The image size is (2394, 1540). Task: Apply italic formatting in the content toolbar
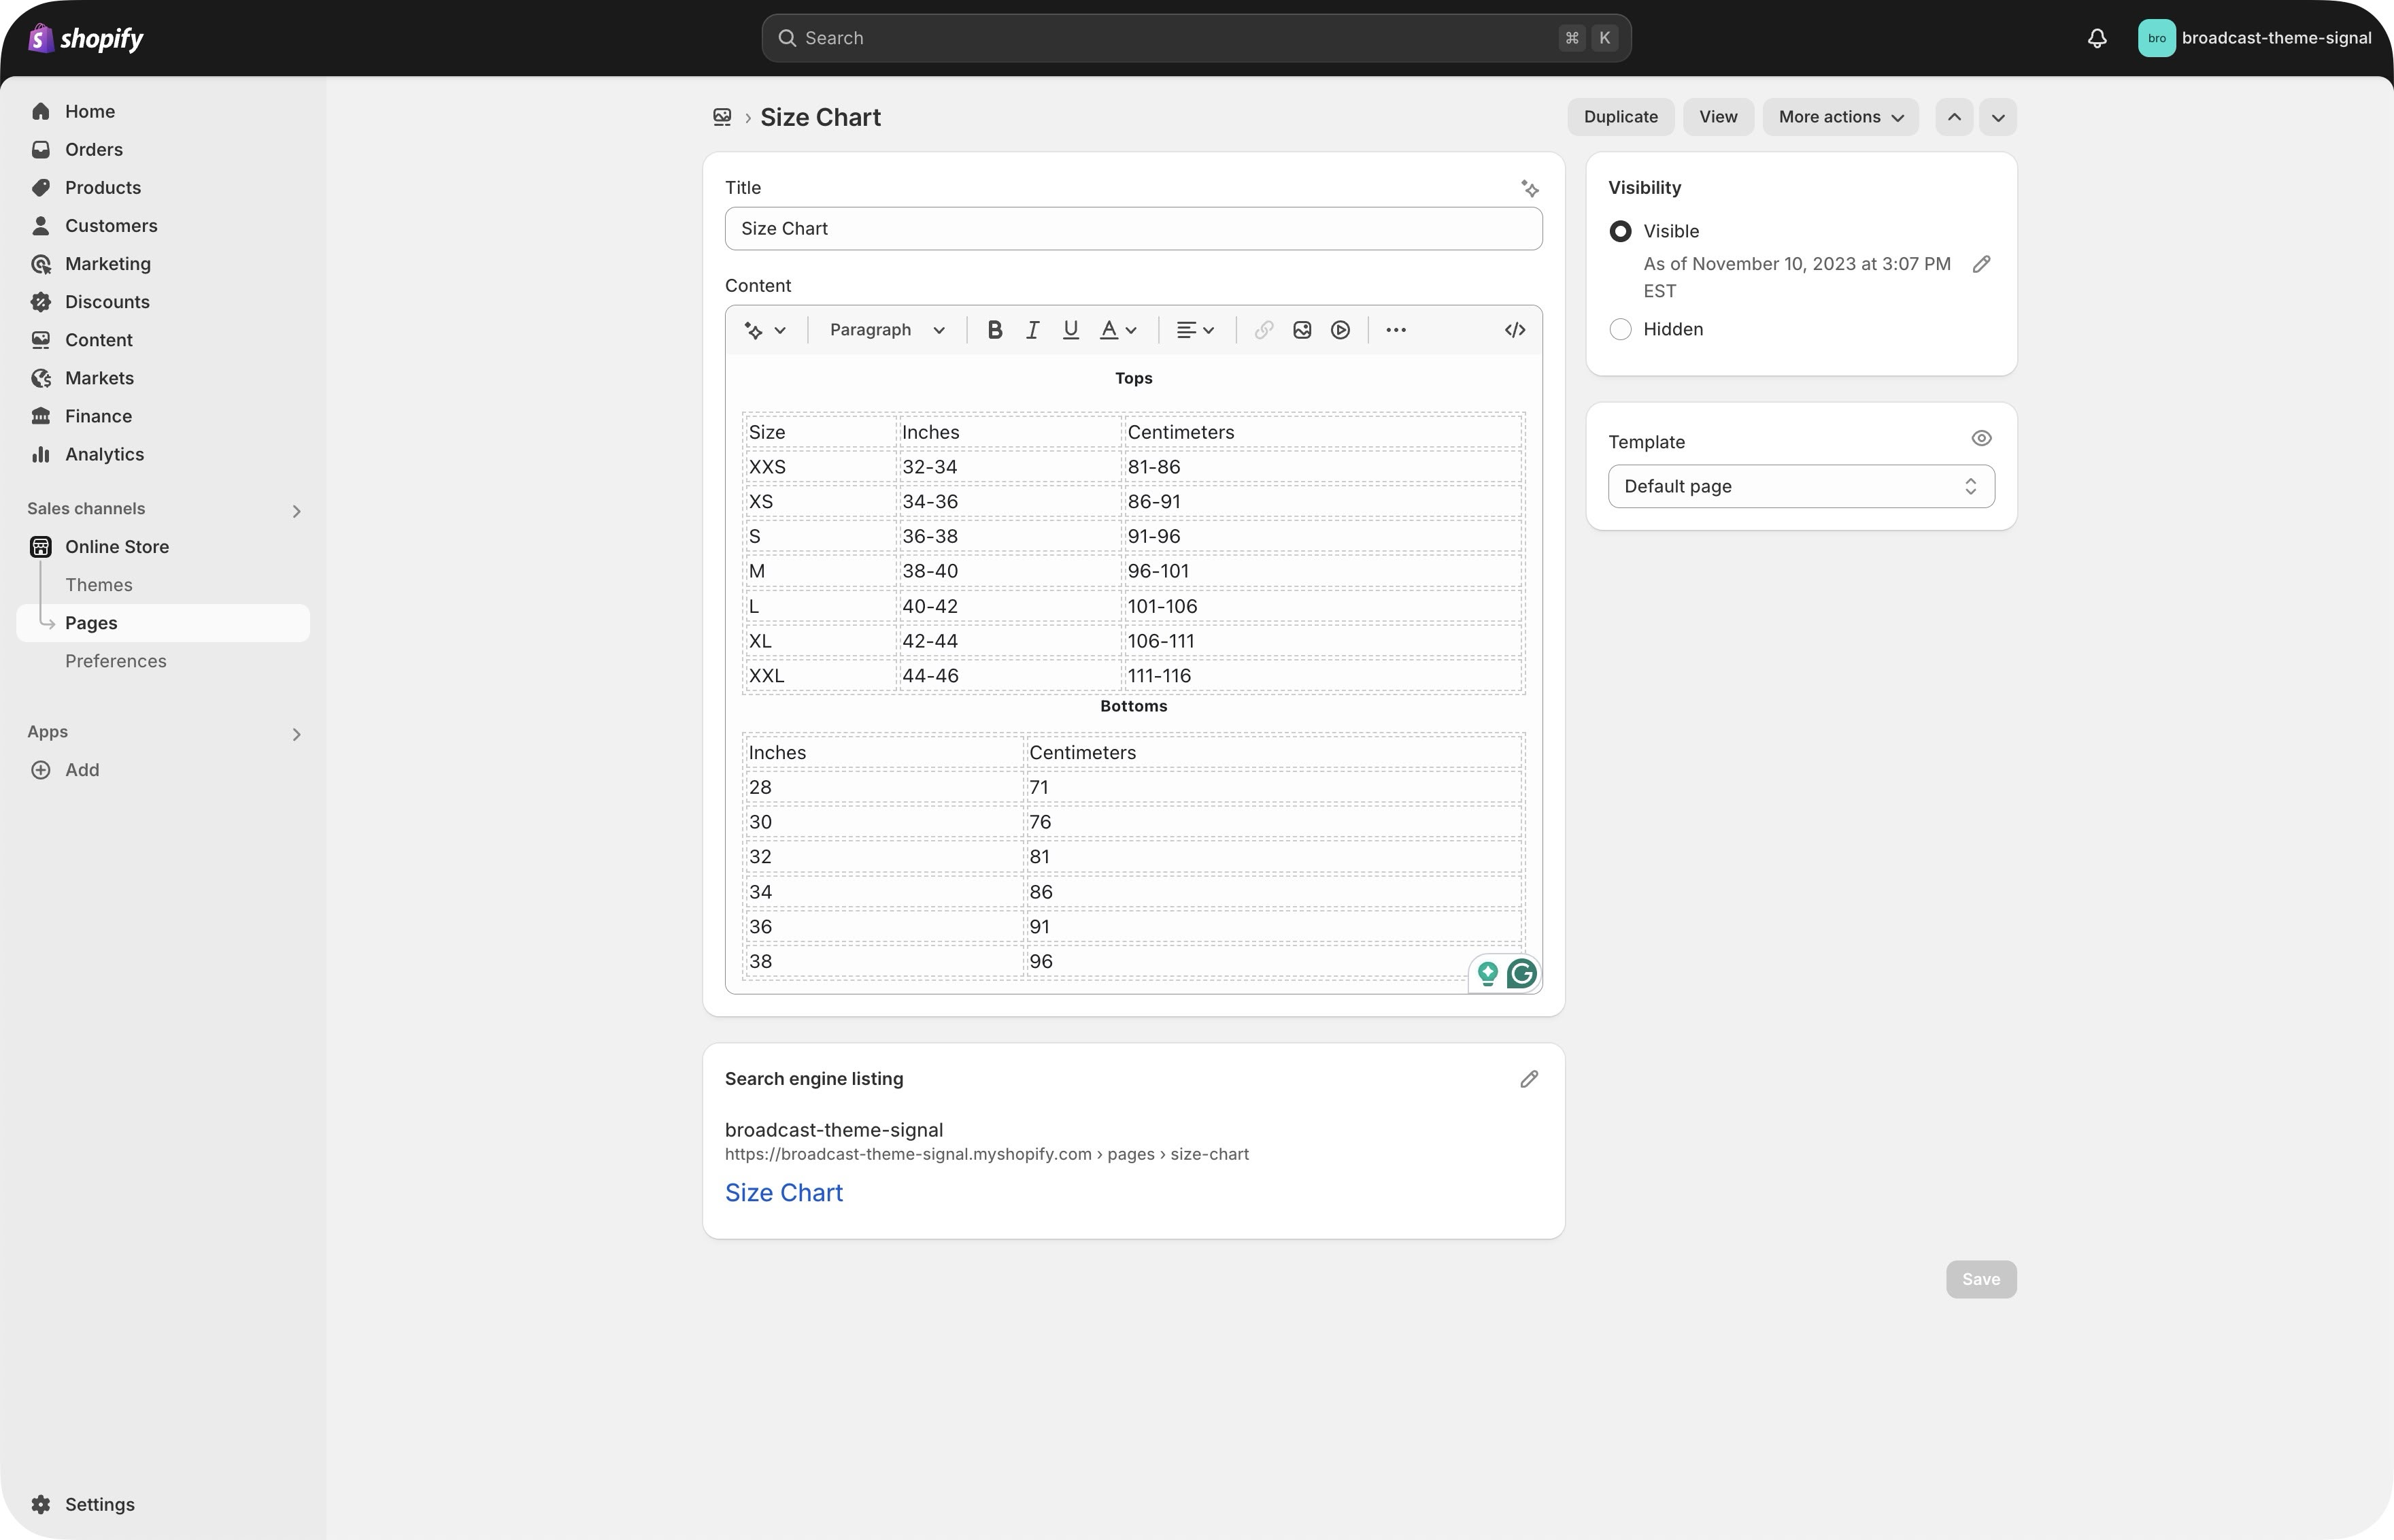[x=1032, y=330]
